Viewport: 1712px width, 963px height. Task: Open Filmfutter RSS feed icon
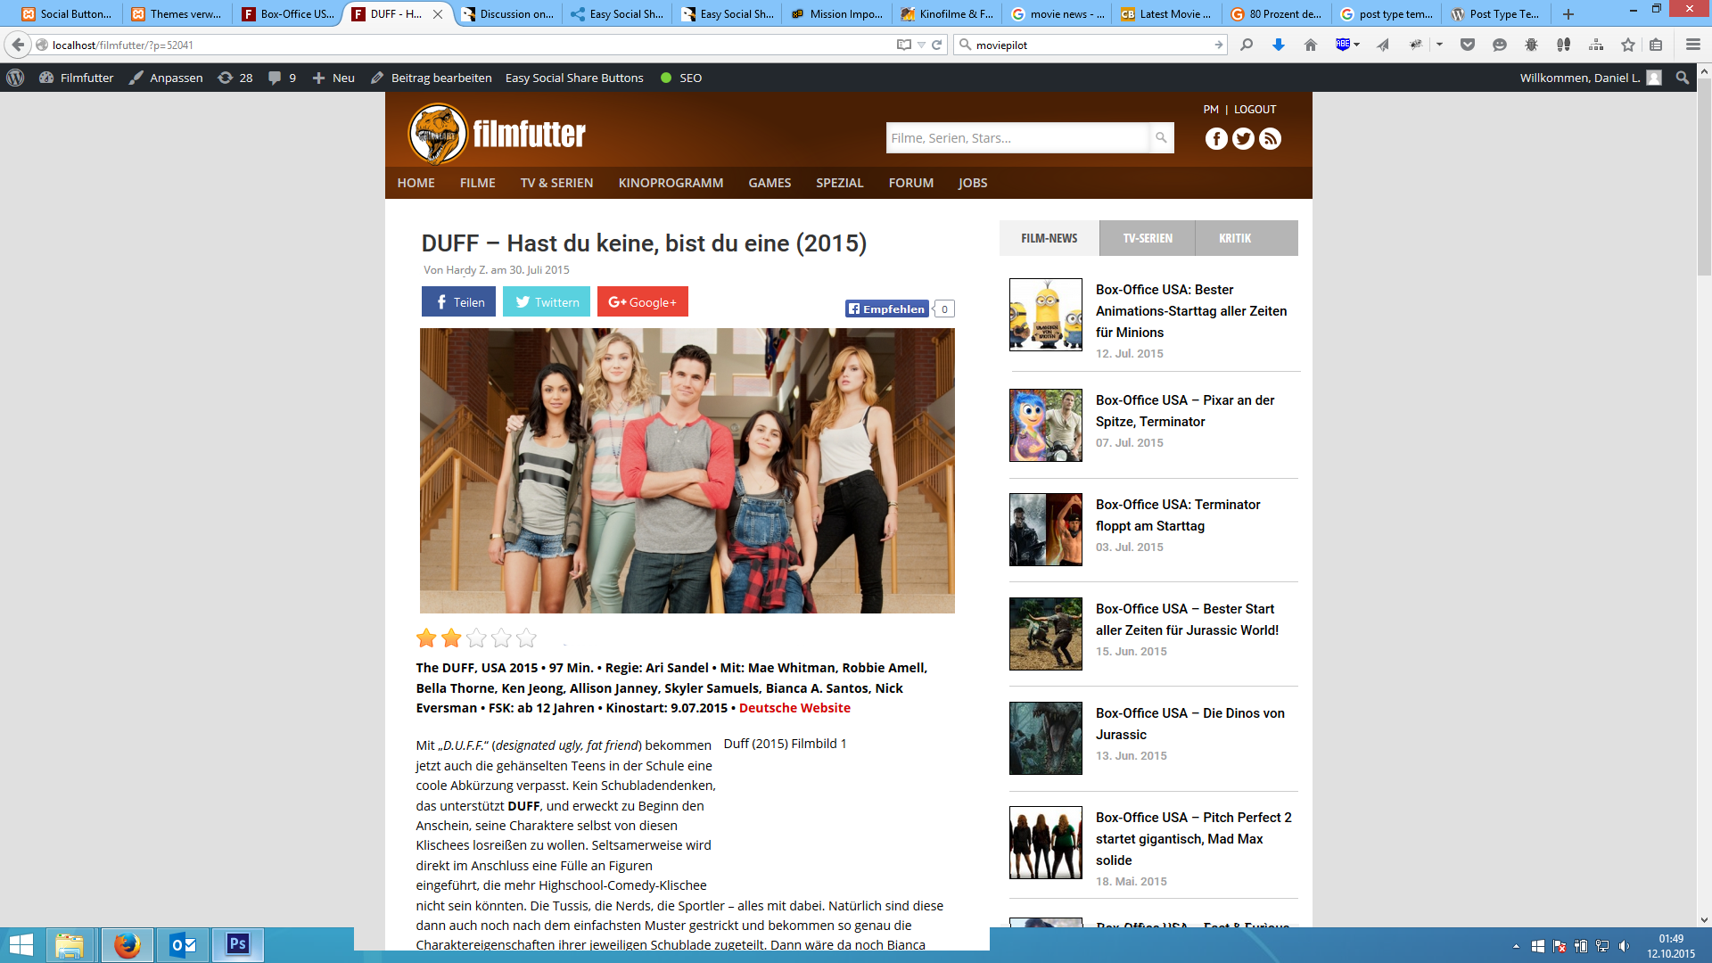[x=1270, y=138]
